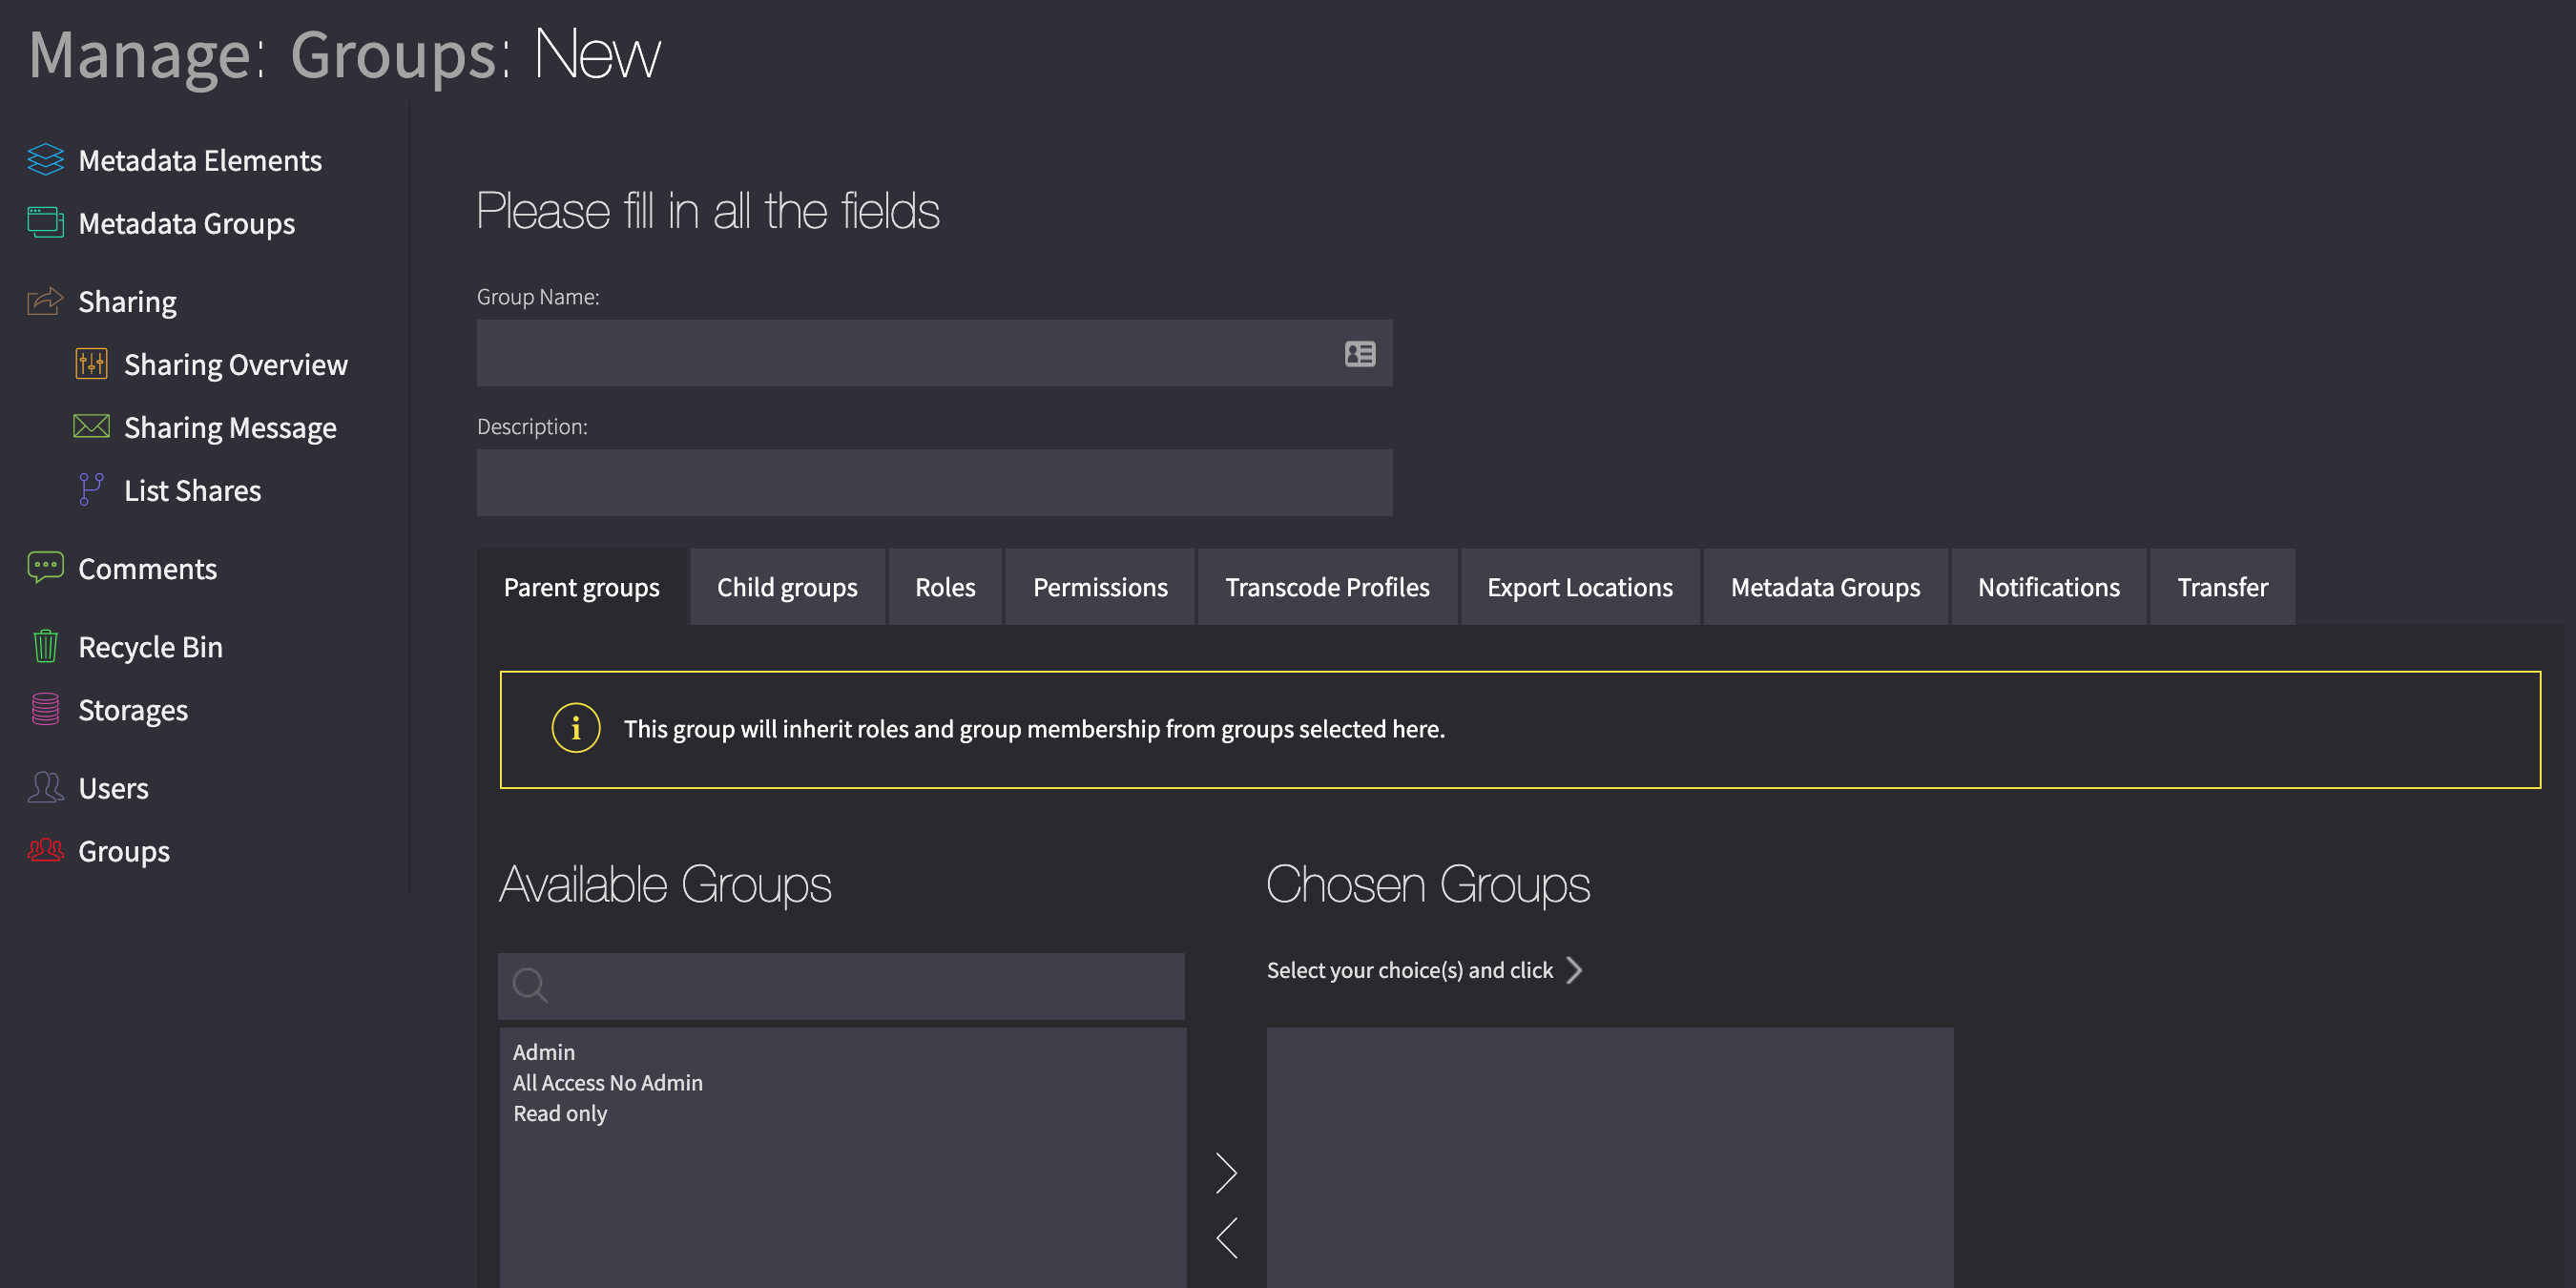This screenshot has width=2576, height=1288.
Task: Switch to the Child groups tab
Action: pyautogui.click(x=787, y=587)
